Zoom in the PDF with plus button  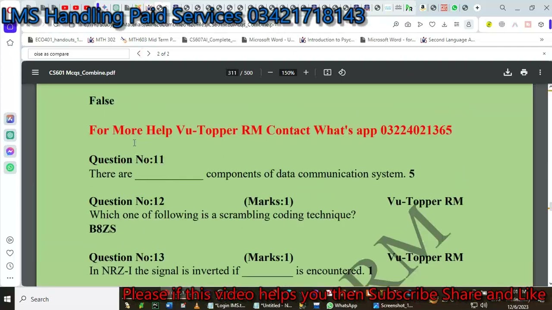tap(306, 73)
